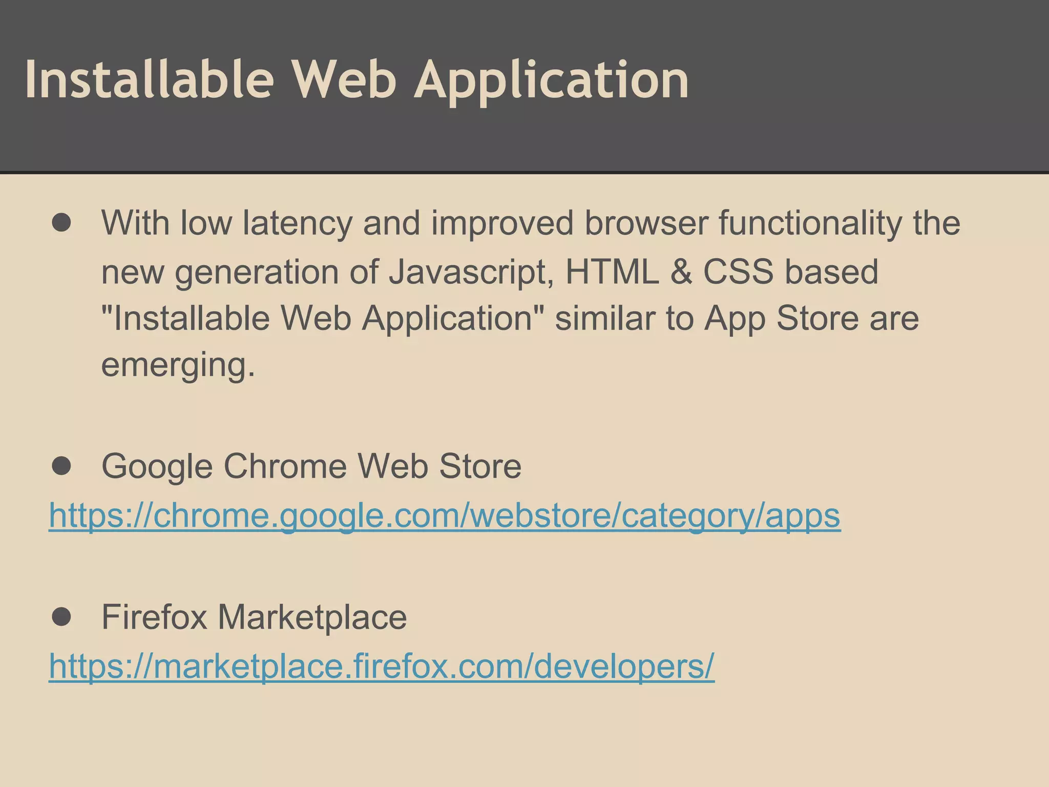The image size is (1049, 787).
Task: Click the 'Firefox Marketplace' text
Action: click(254, 617)
